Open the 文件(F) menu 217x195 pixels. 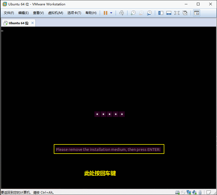point(9,13)
